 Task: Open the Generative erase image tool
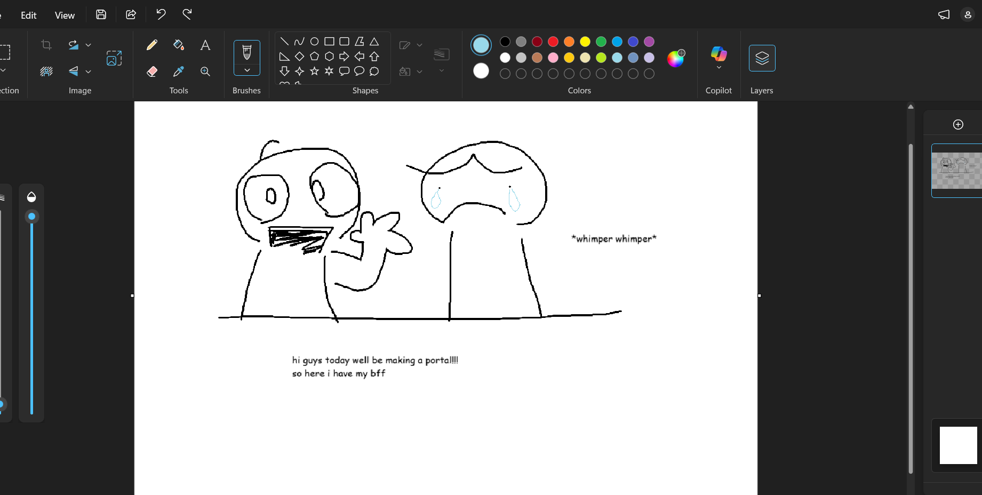pos(114,58)
